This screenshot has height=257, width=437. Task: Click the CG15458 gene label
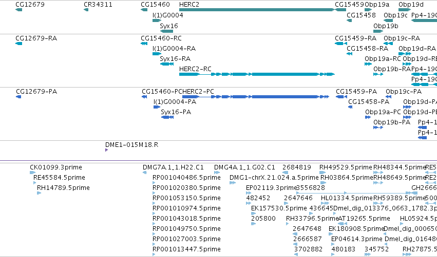pos(361,15)
